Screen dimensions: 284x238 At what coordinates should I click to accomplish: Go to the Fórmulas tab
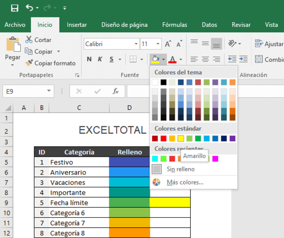pos(175,25)
